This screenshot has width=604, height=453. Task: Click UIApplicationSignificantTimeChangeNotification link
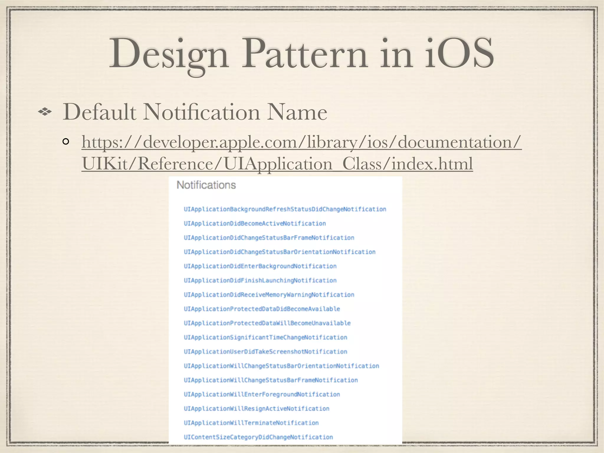pyautogui.click(x=265, y=337)
